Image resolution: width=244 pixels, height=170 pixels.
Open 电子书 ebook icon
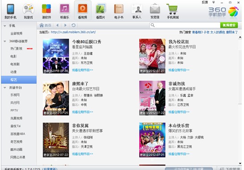click(x=119, y=11)
